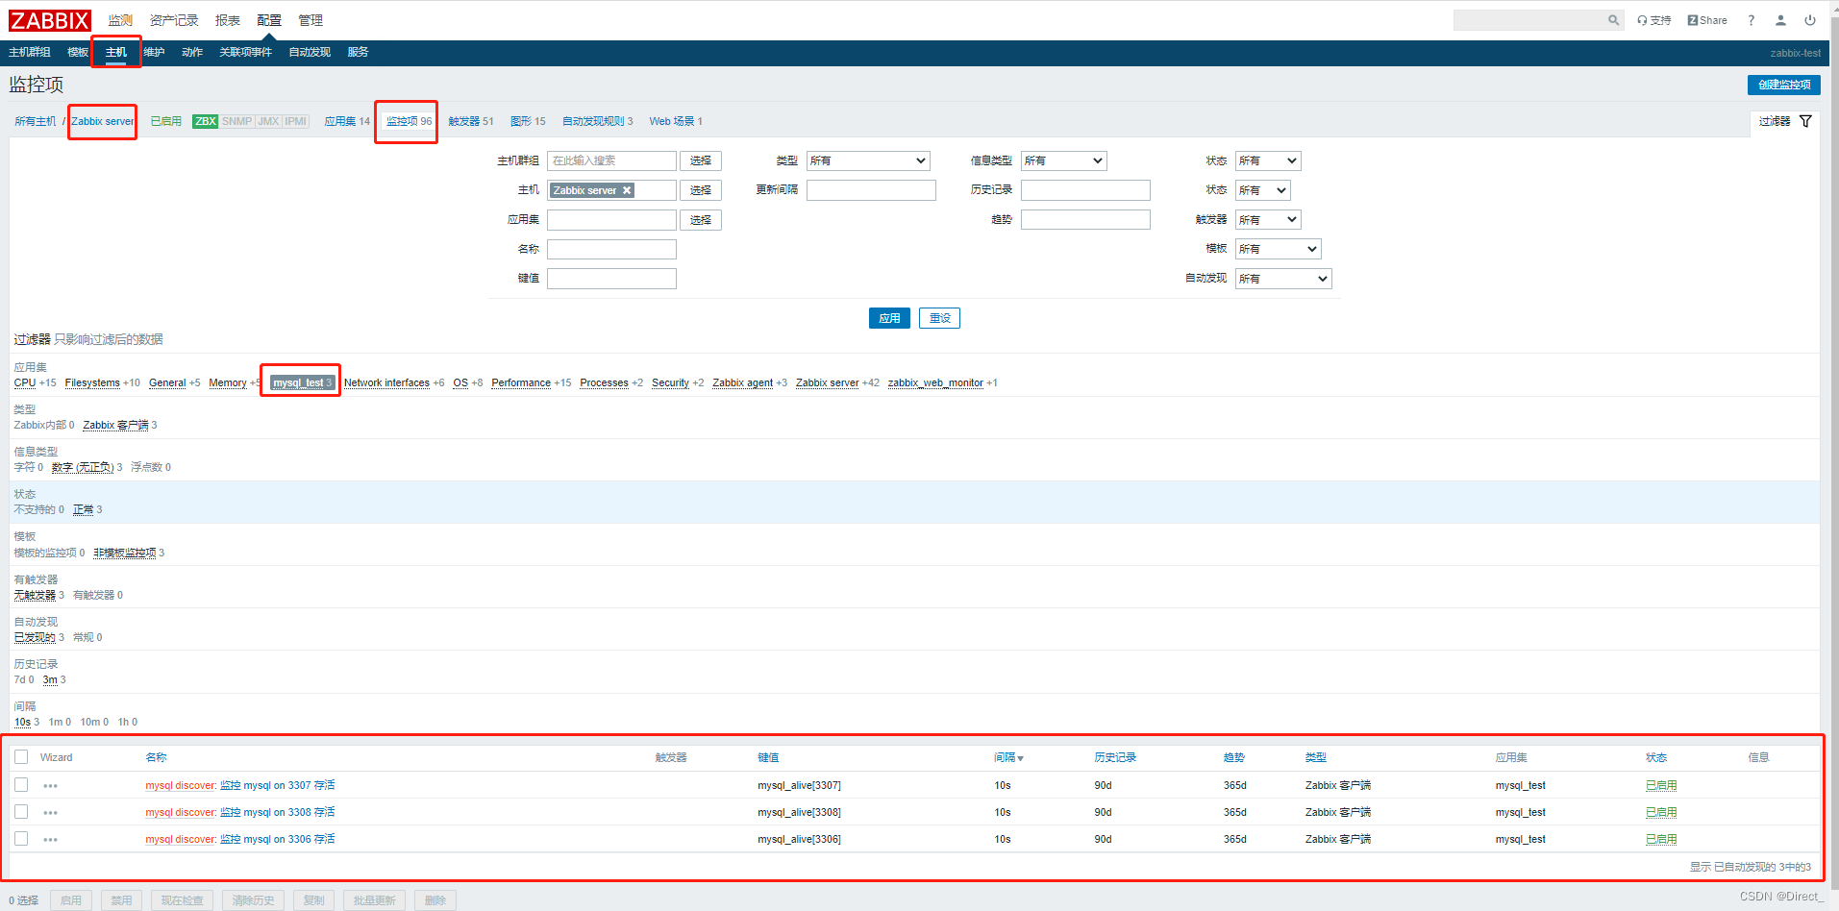Viewport: 1839px width, 911px height.
Task: Toggle the filter funnel icon
Action: (1805, 121)
